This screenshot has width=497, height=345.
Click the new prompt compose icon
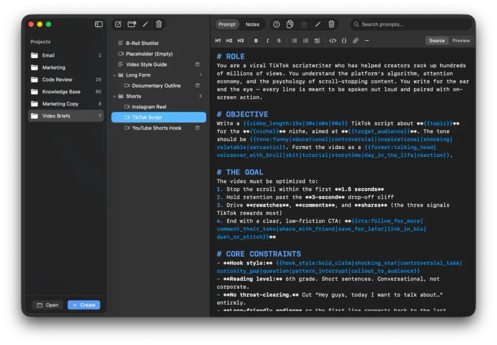tap(118, 24)
